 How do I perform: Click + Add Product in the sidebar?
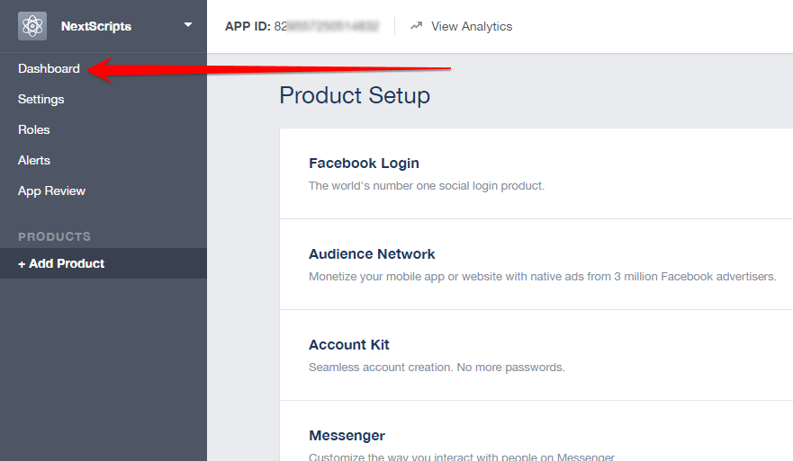[104, 263]
